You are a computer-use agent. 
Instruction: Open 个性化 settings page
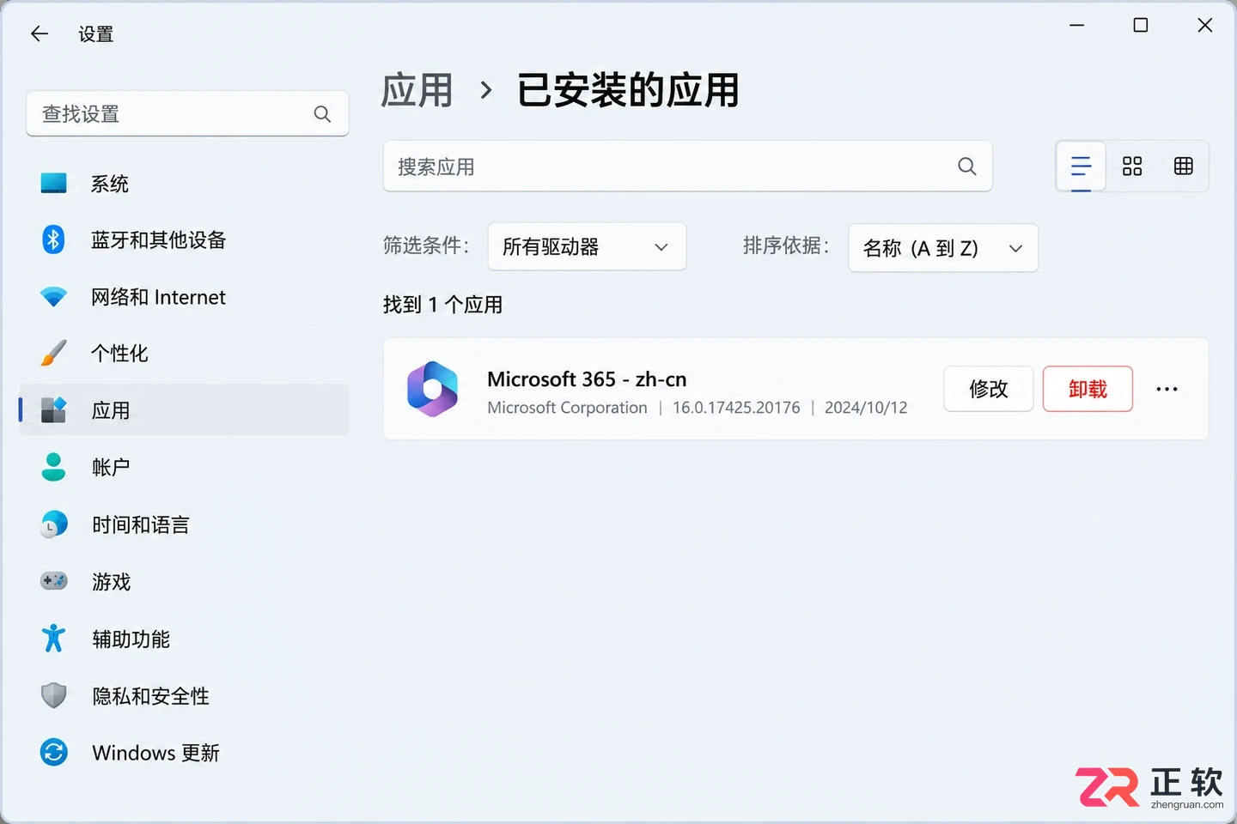click(184, 353)
